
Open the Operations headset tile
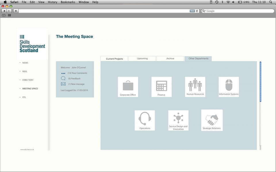coord(145,120)
